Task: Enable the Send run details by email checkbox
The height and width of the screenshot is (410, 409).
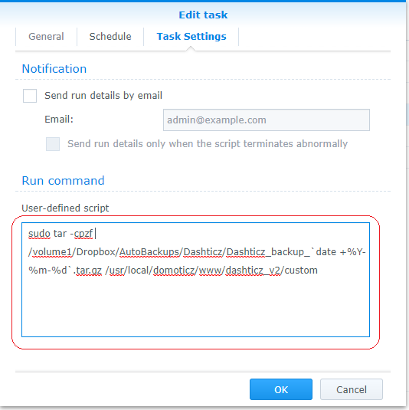Action: (30, 96)
